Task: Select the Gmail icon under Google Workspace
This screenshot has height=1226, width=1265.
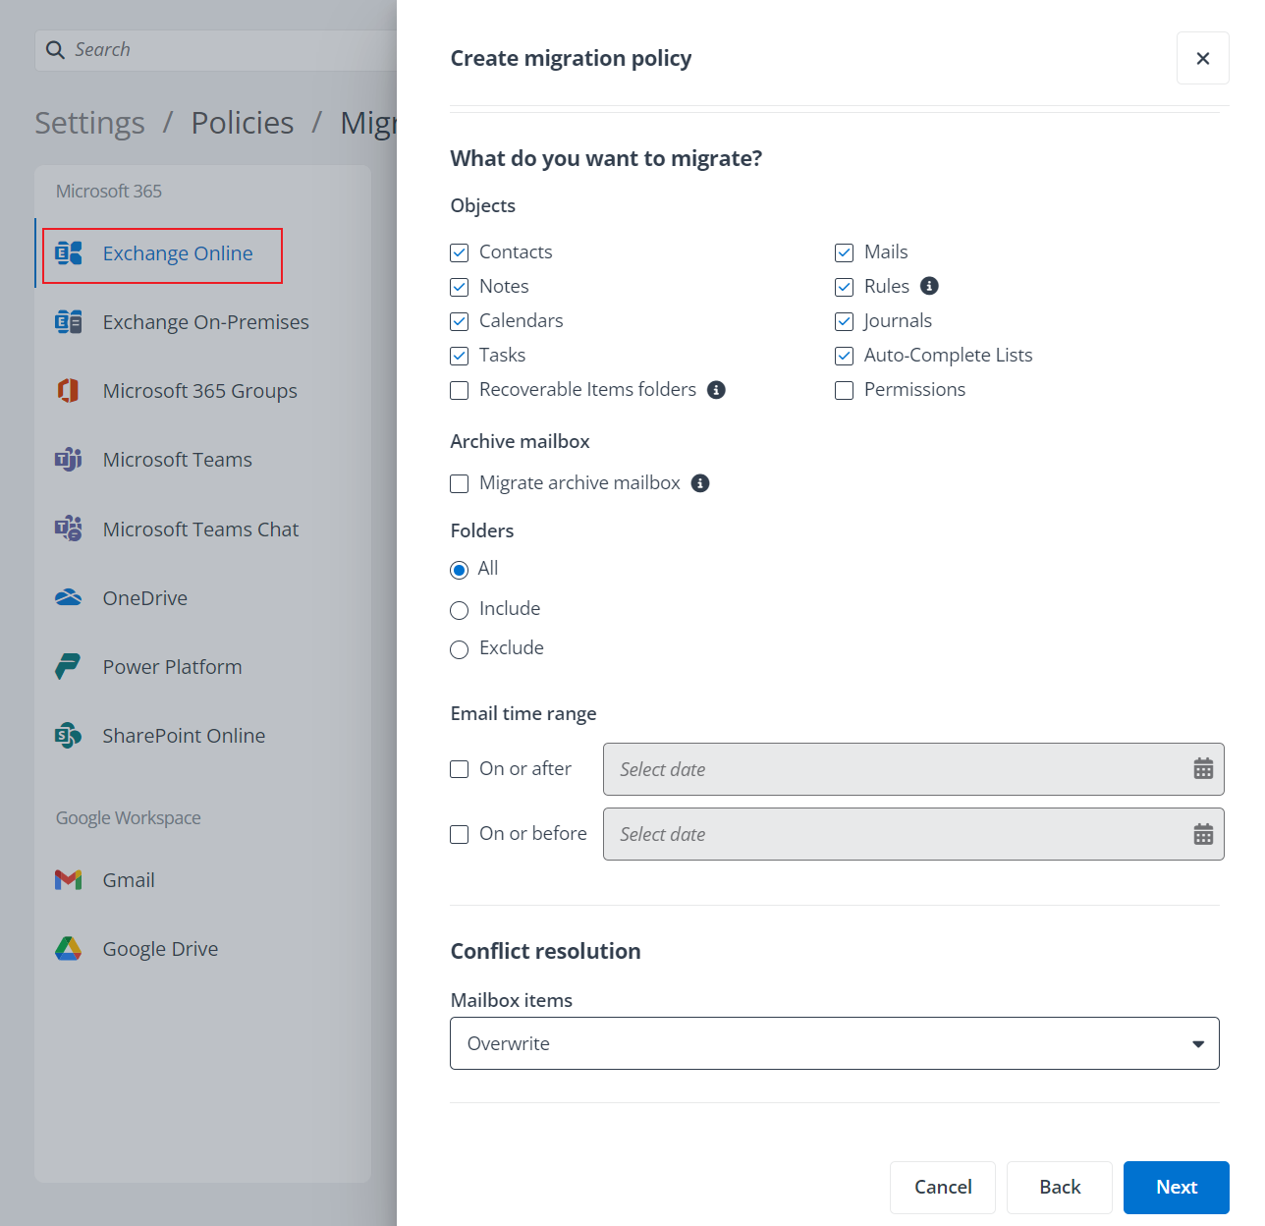Action: (x=67, y=879)
